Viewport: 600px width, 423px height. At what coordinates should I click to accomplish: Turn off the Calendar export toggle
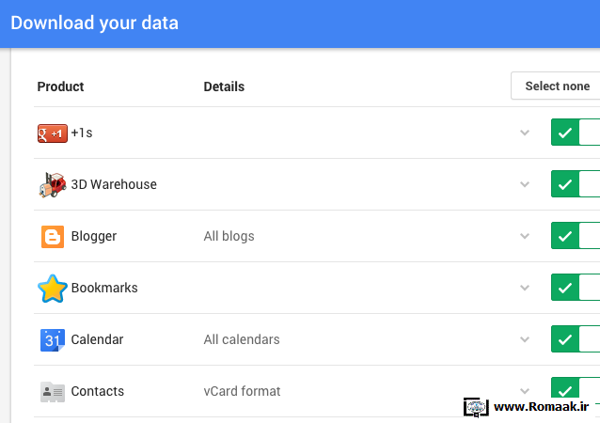coord(576,338)
